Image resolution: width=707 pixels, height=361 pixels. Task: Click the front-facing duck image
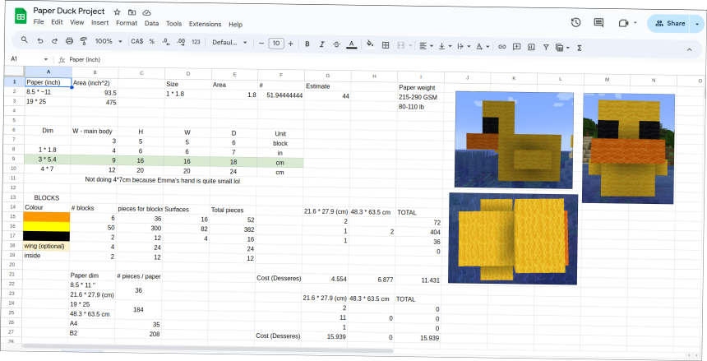630,148
